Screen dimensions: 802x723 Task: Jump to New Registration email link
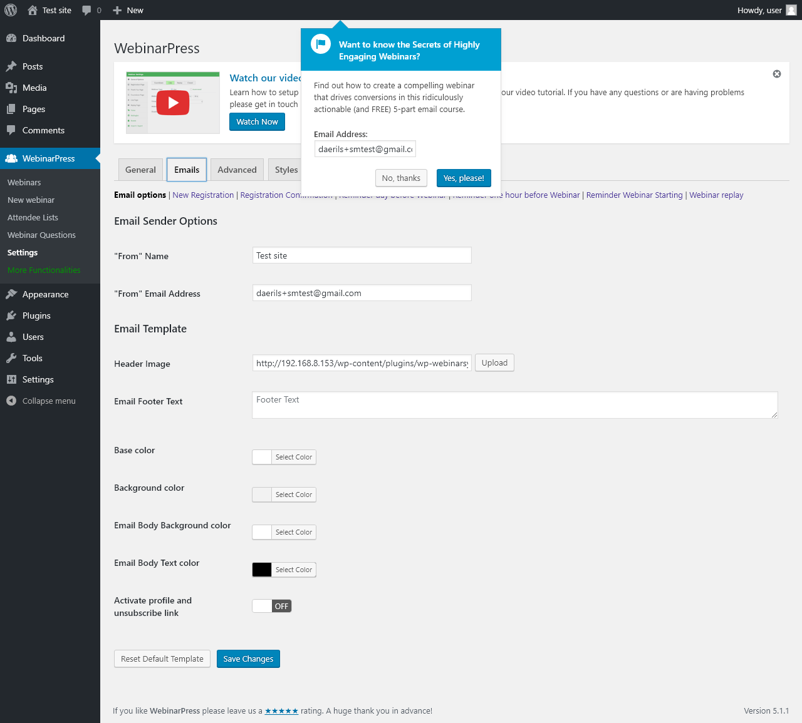(203, 195)
